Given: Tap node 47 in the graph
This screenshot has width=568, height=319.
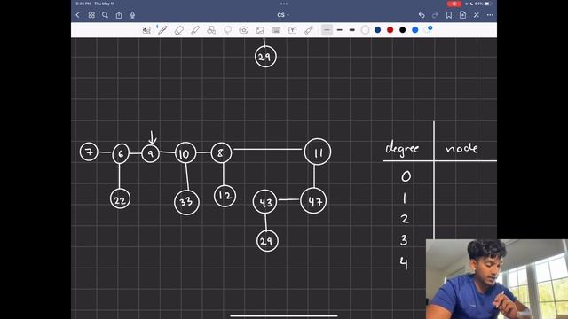Looking at the screenshot, I should [313, 201].
